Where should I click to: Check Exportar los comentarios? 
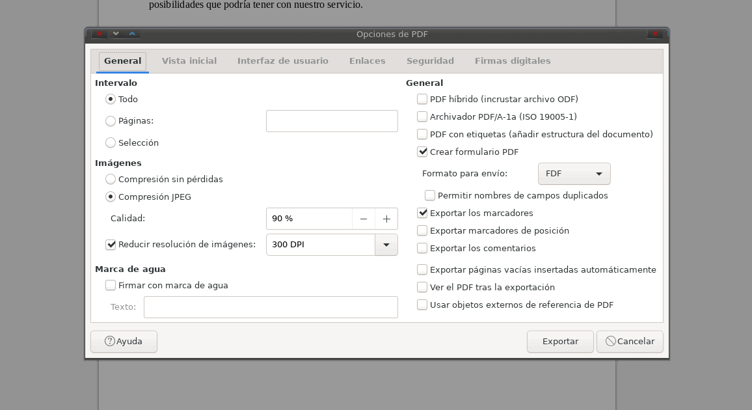422,248
